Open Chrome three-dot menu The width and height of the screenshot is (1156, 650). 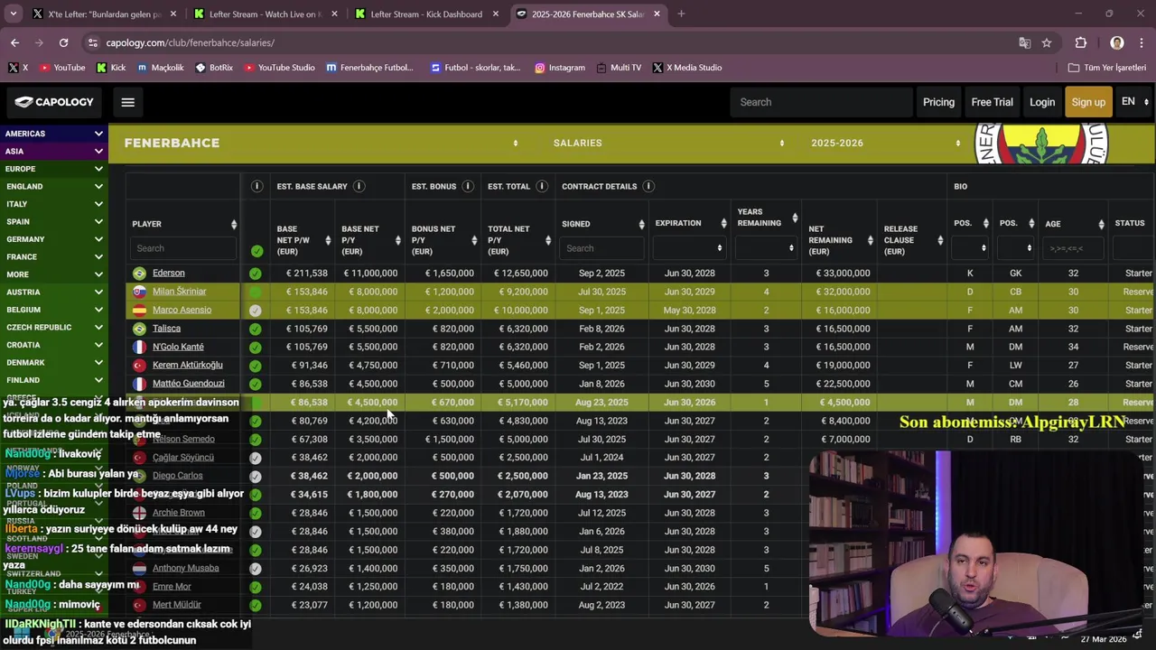pyautogui.click(x=1142, y=42)
